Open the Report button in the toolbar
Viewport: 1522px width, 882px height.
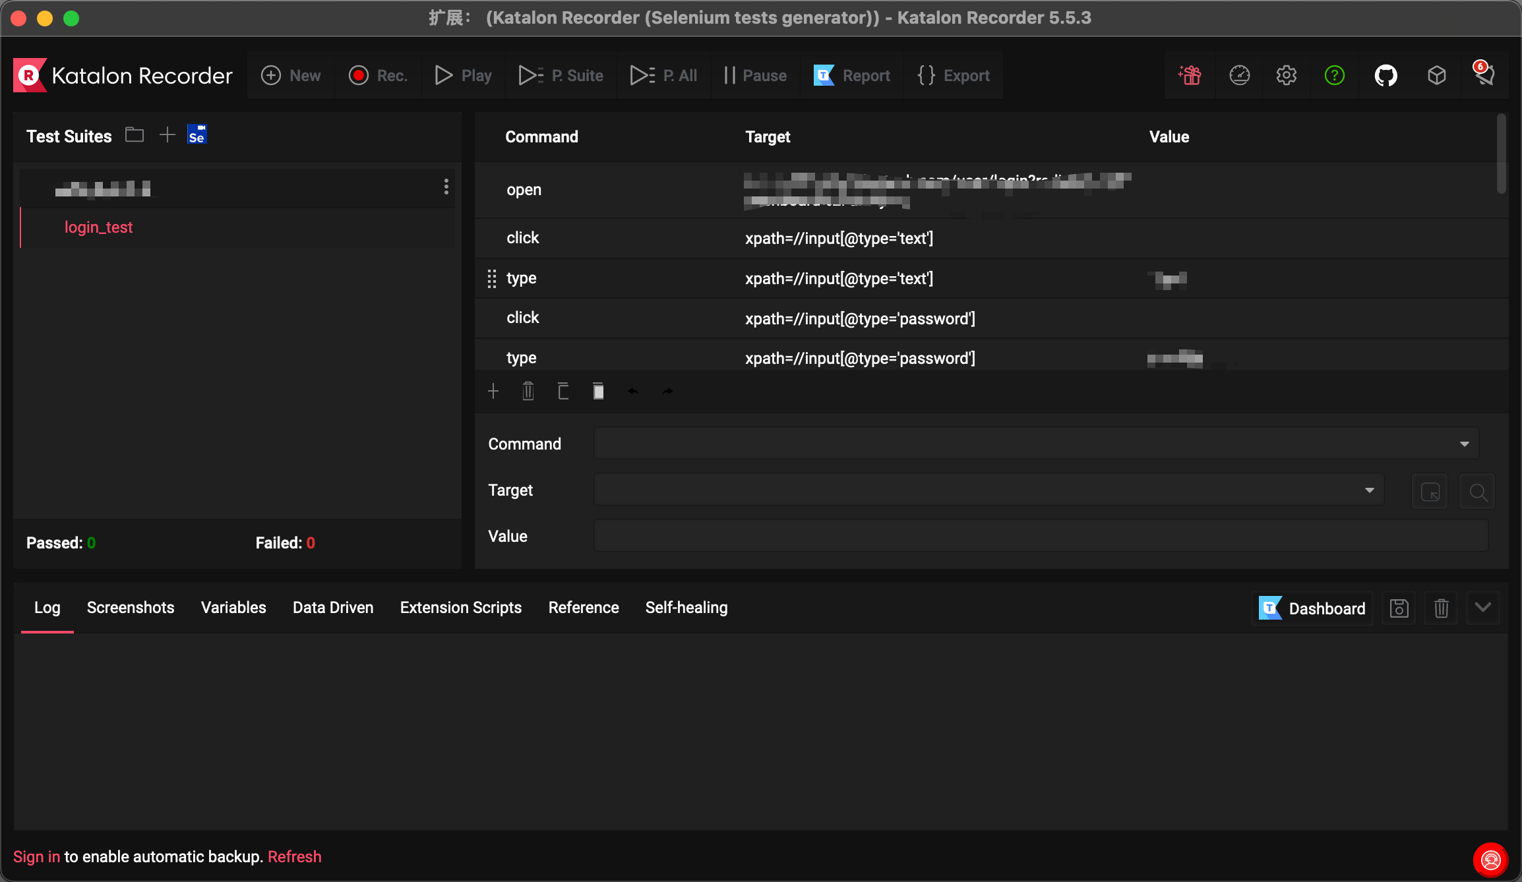(x=851, y=76)
